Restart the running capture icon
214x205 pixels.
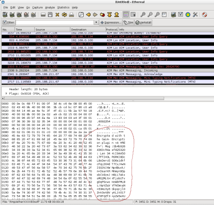pos(33,15)
